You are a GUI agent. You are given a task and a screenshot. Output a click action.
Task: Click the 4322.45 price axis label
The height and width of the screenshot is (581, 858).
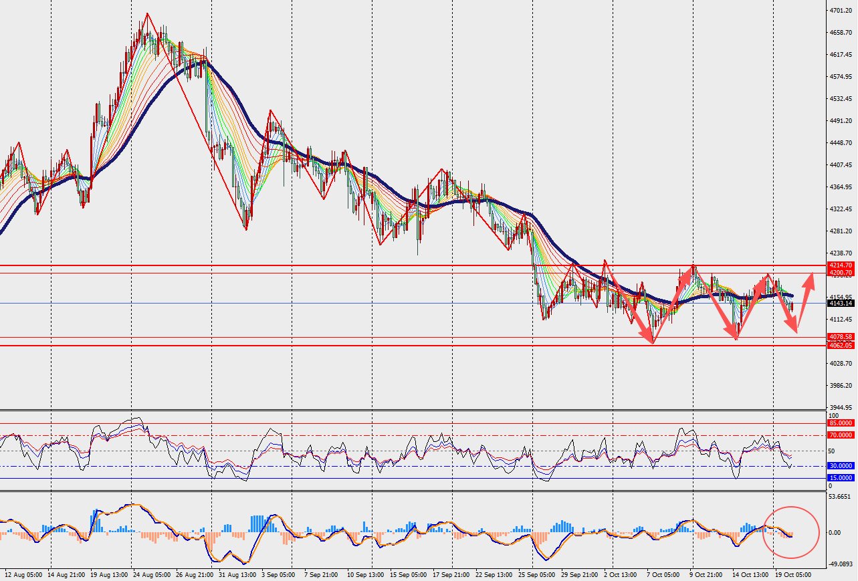(841, 209)
